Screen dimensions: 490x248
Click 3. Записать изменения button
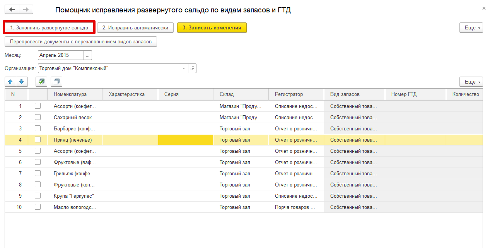pos(212,28)
